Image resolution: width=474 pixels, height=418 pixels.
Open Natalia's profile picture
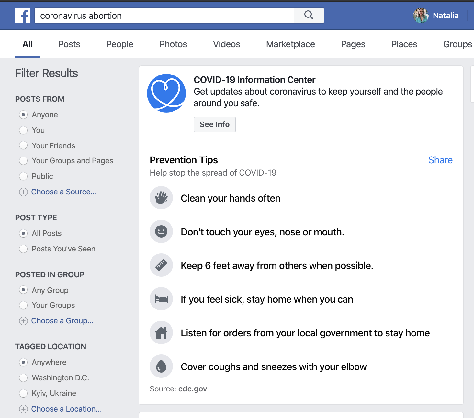pyautogui.click(x=421, y=15)
